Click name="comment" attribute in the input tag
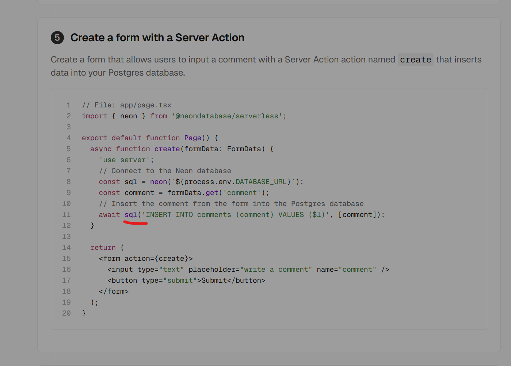The width and height of the screenshot is (511, 366). 347,270
